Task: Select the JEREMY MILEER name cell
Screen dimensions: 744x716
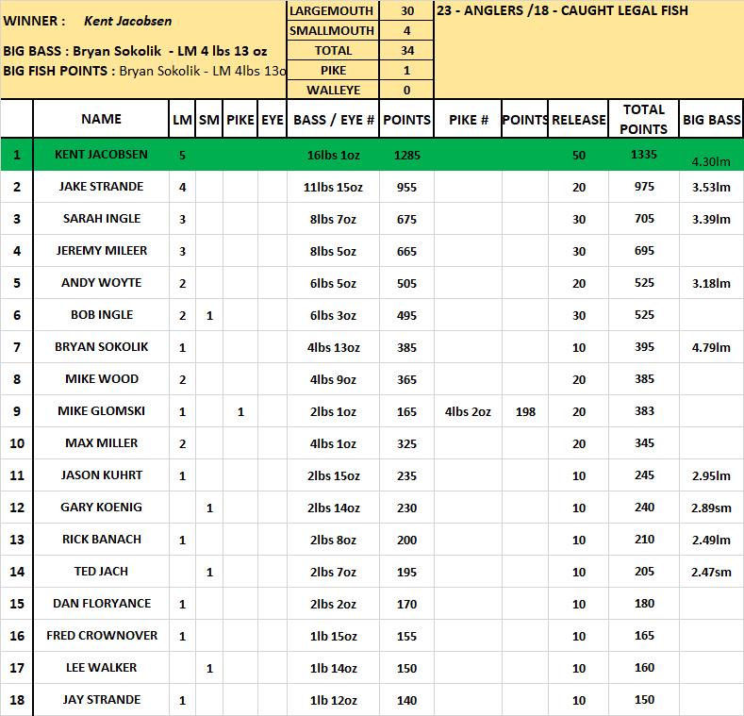Action: click(x=102, y=250)
